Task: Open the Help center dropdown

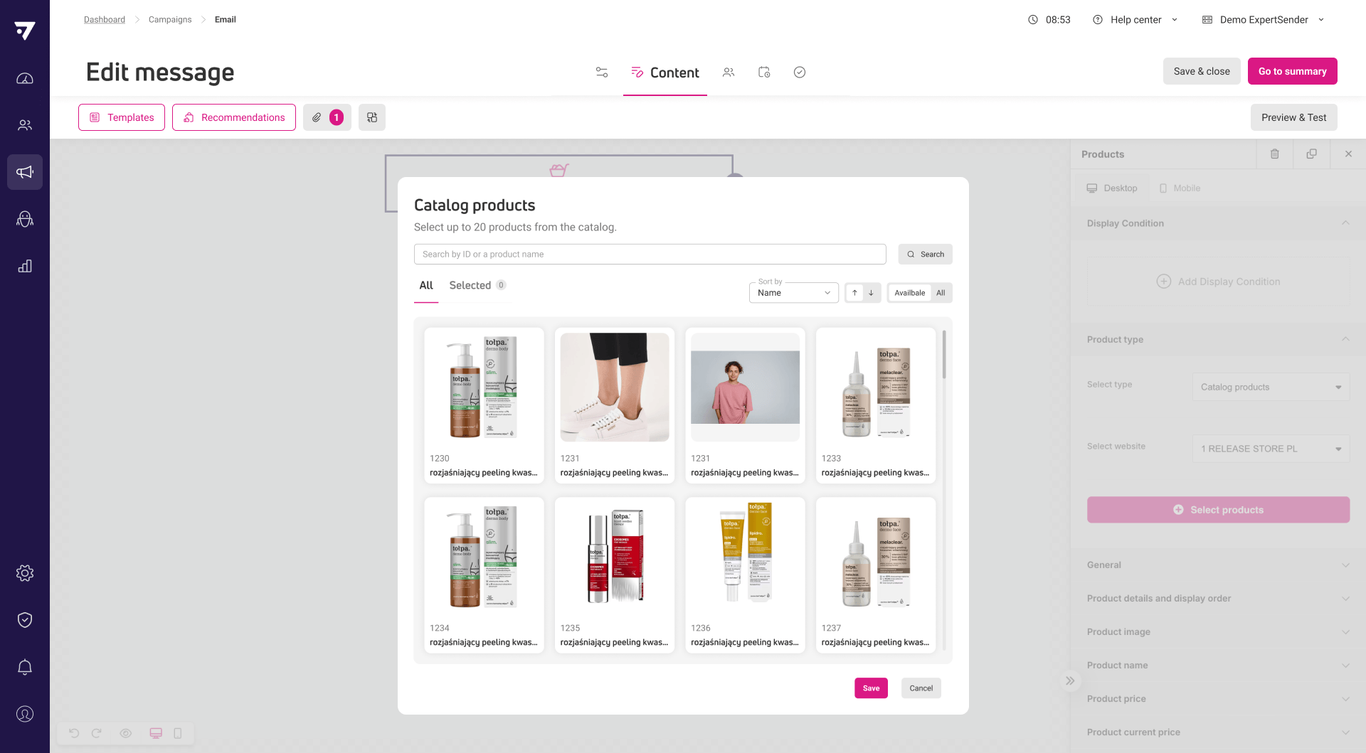Action: point(1135,20)
